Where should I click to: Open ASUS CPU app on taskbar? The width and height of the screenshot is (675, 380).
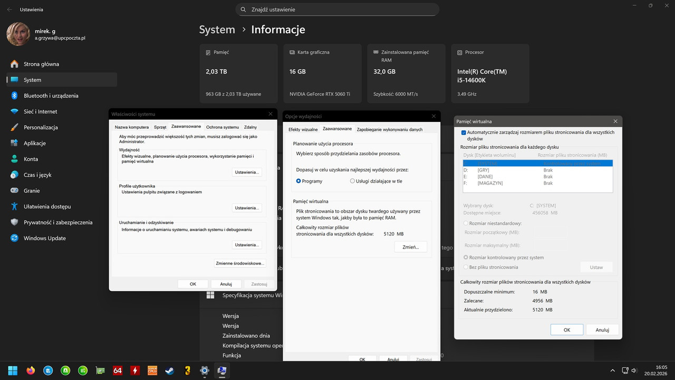point(152,370)
